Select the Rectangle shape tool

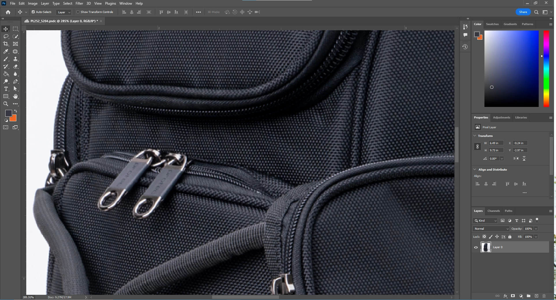(6, 96)
